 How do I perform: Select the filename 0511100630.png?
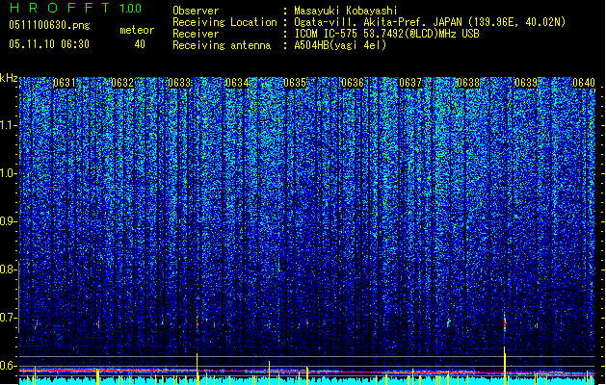[49, 25]
